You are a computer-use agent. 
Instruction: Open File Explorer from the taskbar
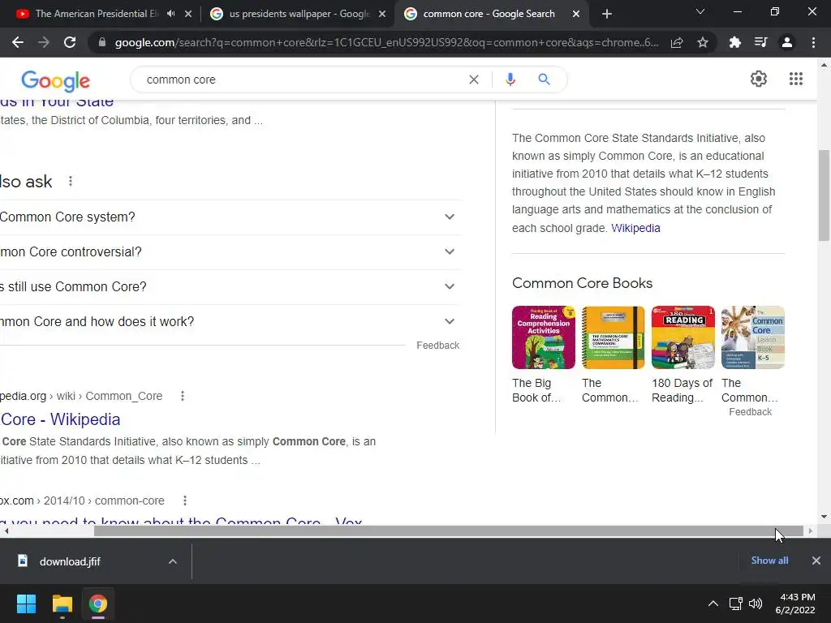pyautogui.click(x=62, y=604)
